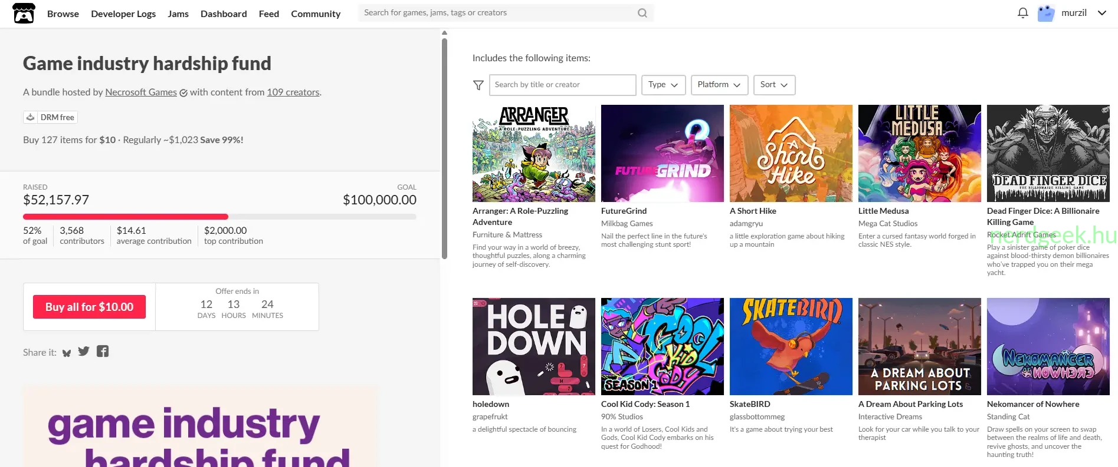Viewport: 1118px width, 467px height.
Task: Click the FutureGrind cover thumbnail
Action: point(663,153)
